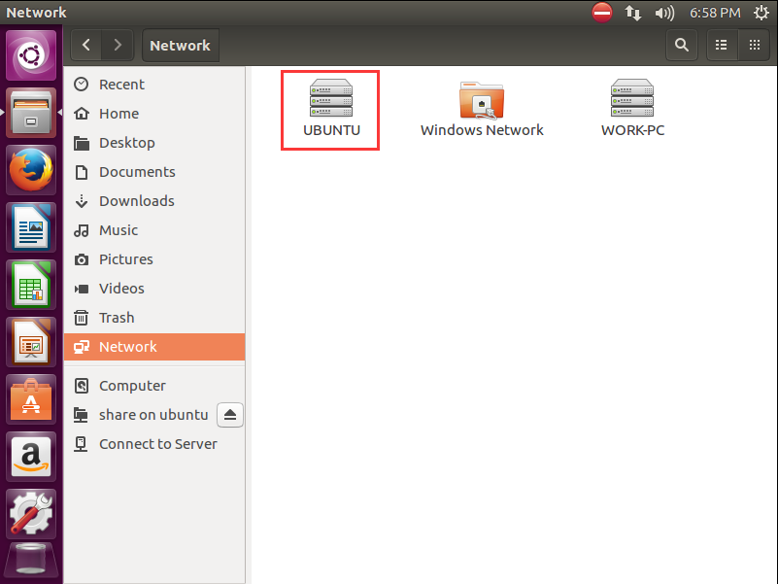Open the Ubuntu Dash launcher icon
Screen dimensions: 778x584
pyautogui.click(x=31, y=55)
